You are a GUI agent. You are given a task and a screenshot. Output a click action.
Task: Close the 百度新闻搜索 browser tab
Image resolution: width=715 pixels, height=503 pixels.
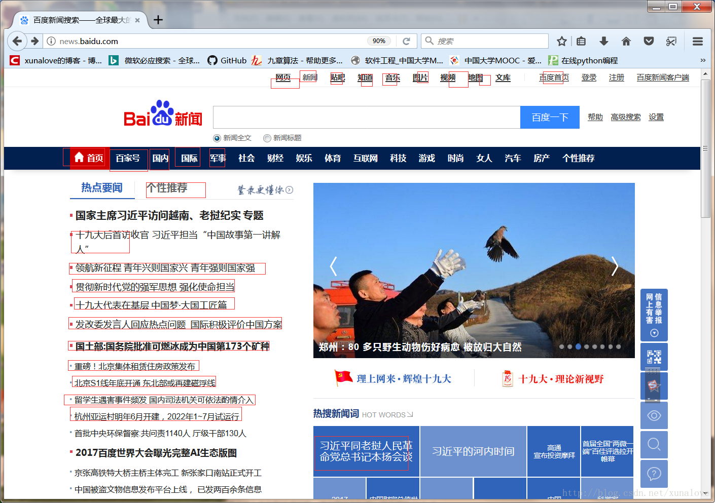pyautogui.click(x=137, y=20)
